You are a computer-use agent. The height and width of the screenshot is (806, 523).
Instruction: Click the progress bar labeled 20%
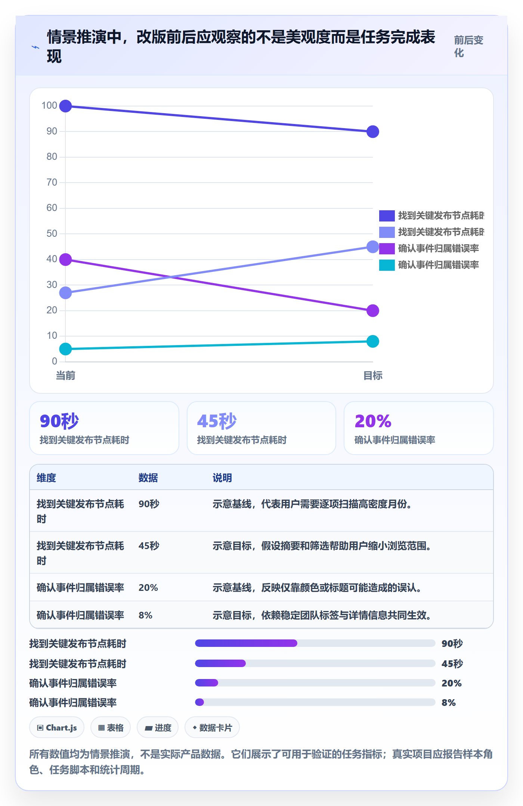[x=315, y=683]
